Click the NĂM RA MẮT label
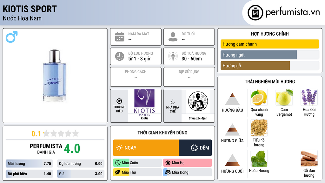Viewport: 325px width, 183px height. pyautogui.click(x=139, y=34)
